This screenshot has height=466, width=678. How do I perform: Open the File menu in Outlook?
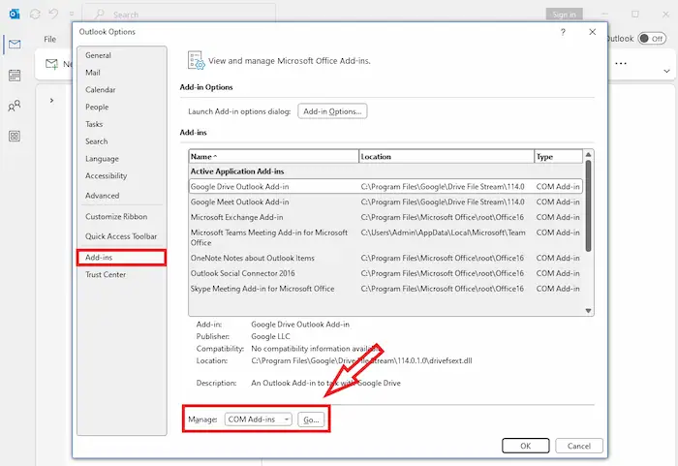click(x=49, y=39)
